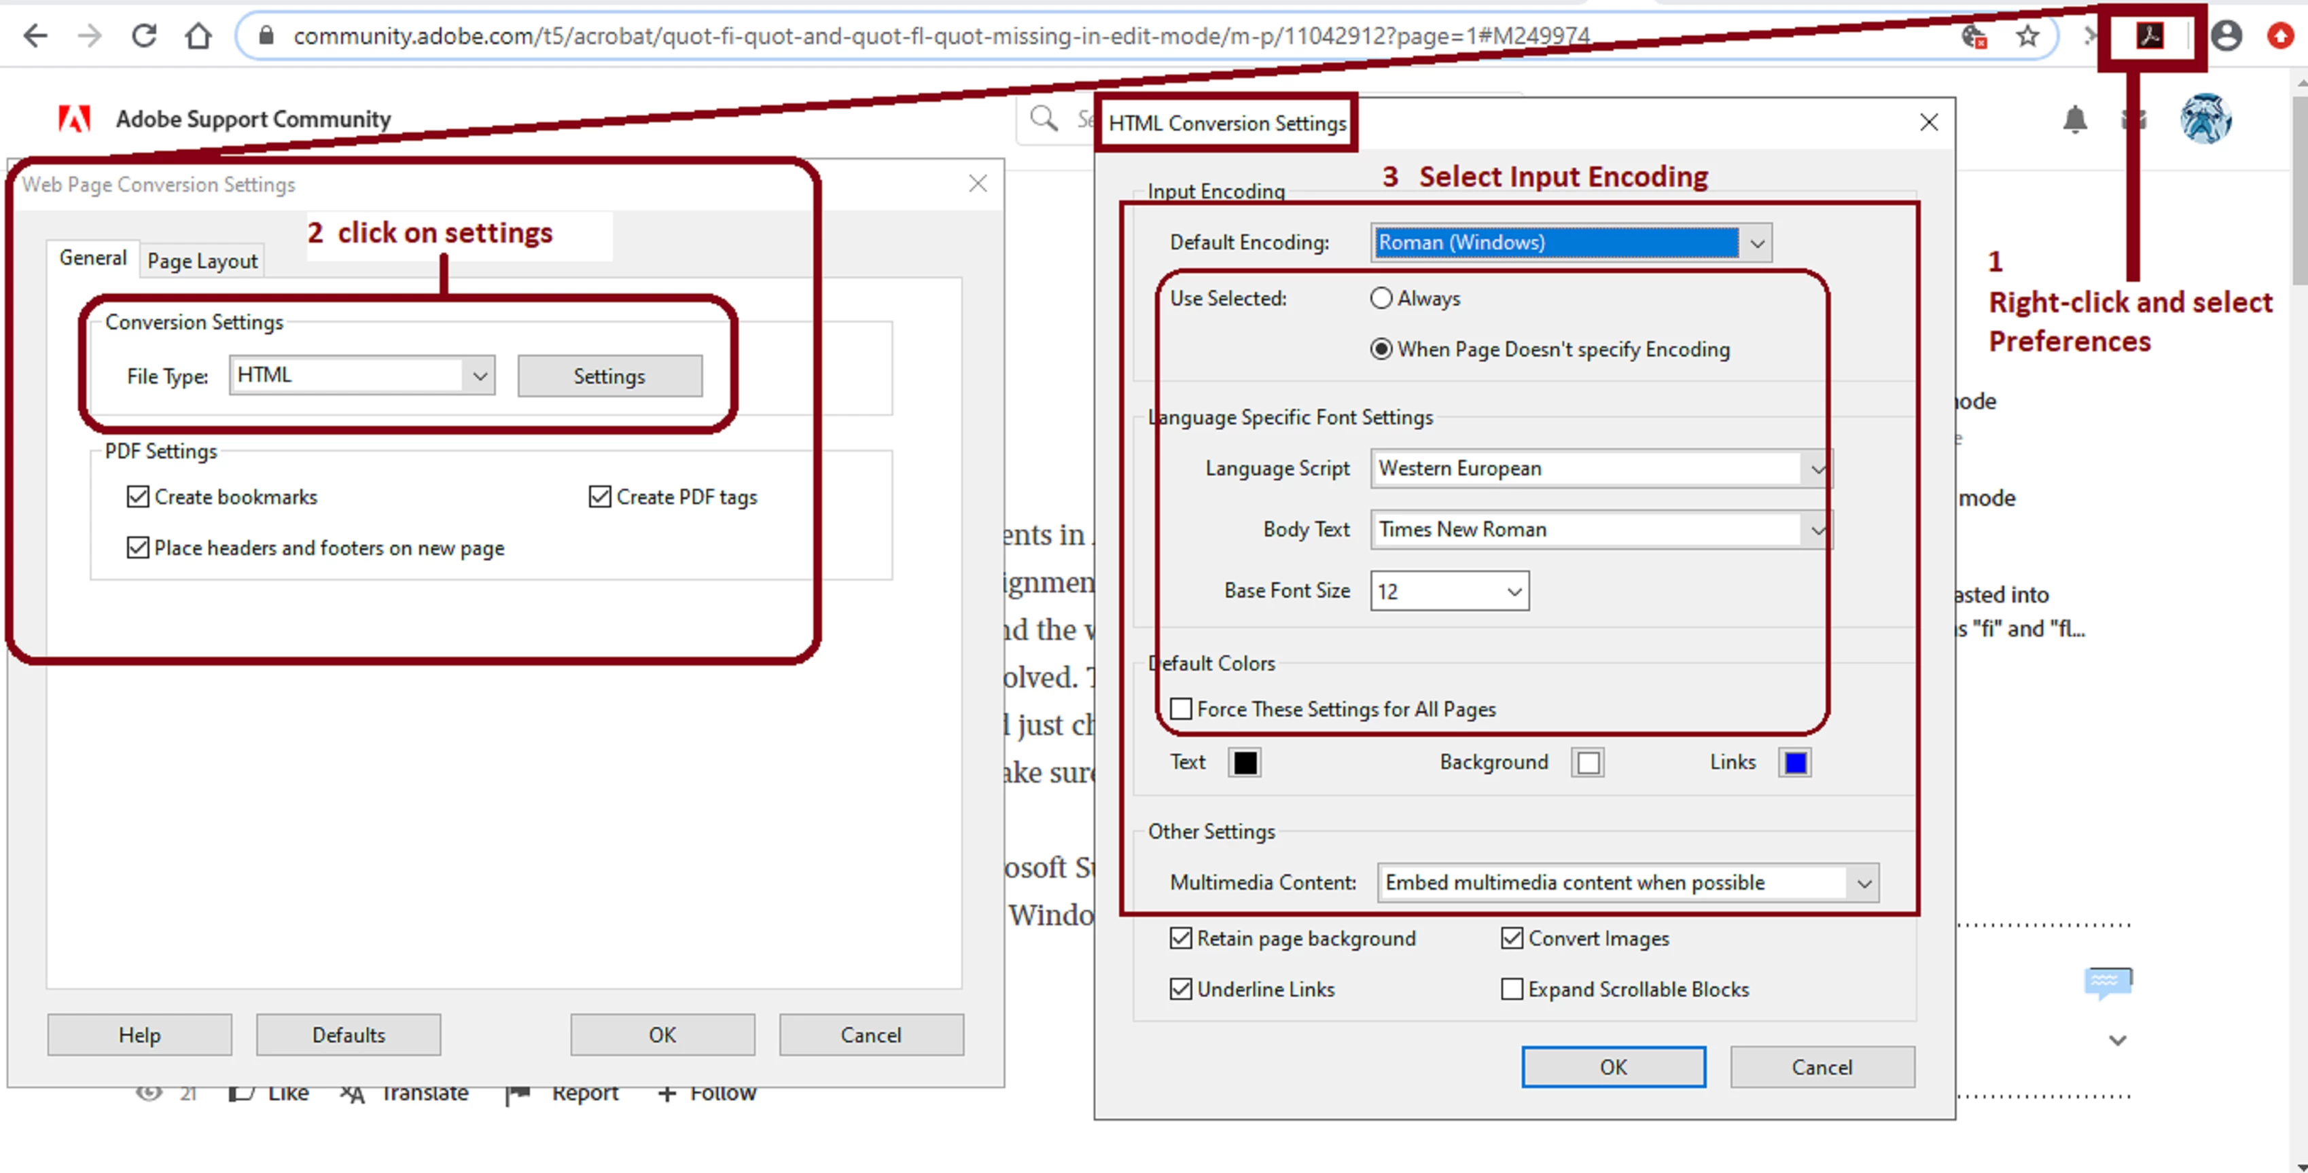Viewport: 2308px width, 1173px height.
Task: Open the Default Encoding dropdown
Action: [1757, 242]
